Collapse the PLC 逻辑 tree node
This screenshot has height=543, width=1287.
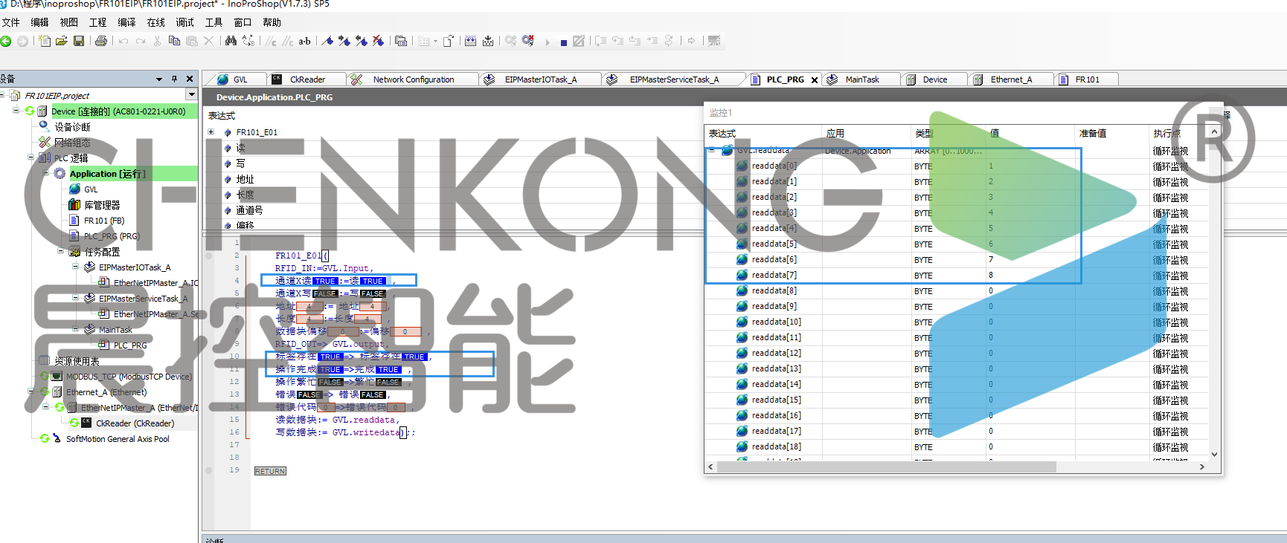click(31, 157)
